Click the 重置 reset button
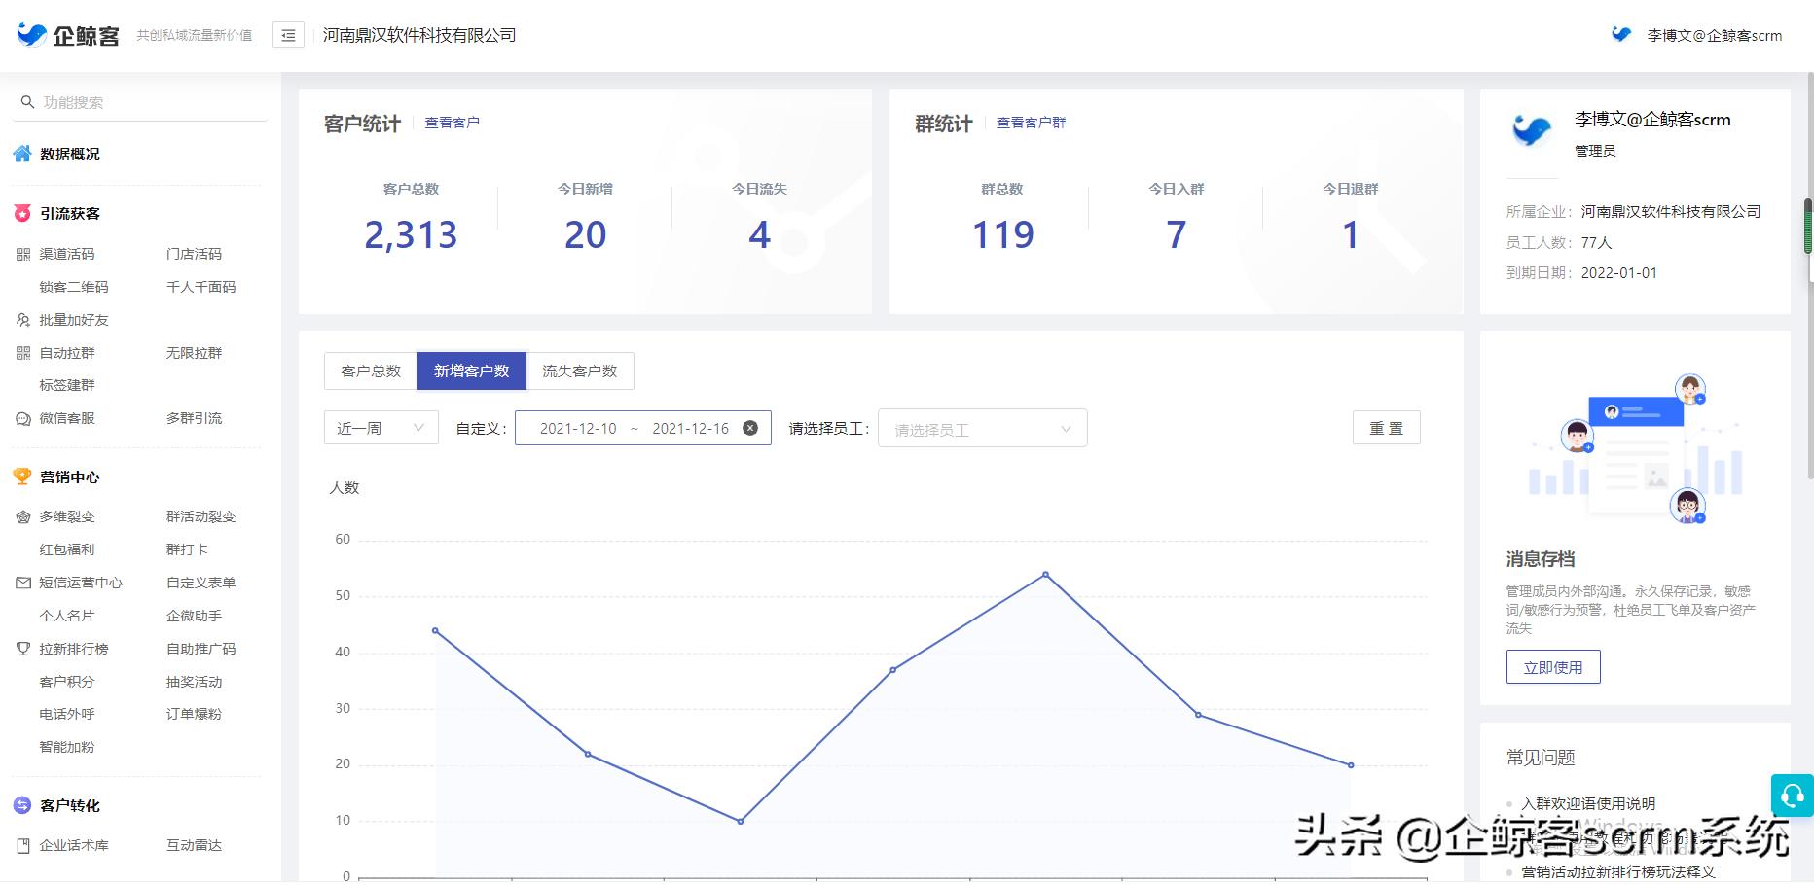Image resolution: width=1814 pixels, height=885 pixels. pyautogui.click(x=1387, y=428)
